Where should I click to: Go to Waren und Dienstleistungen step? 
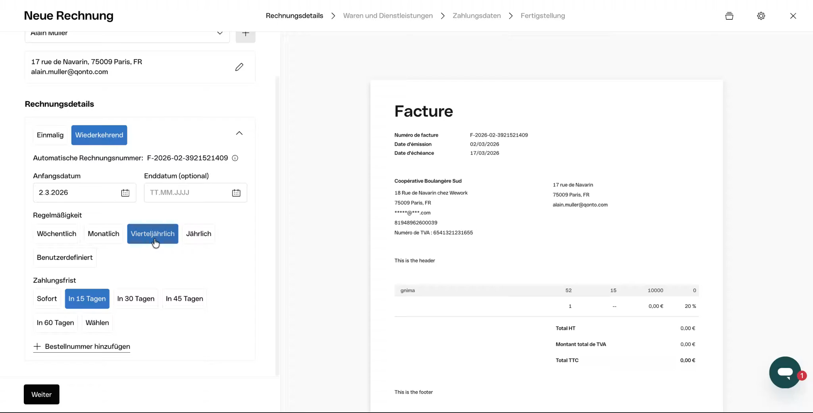pos(387,16)
